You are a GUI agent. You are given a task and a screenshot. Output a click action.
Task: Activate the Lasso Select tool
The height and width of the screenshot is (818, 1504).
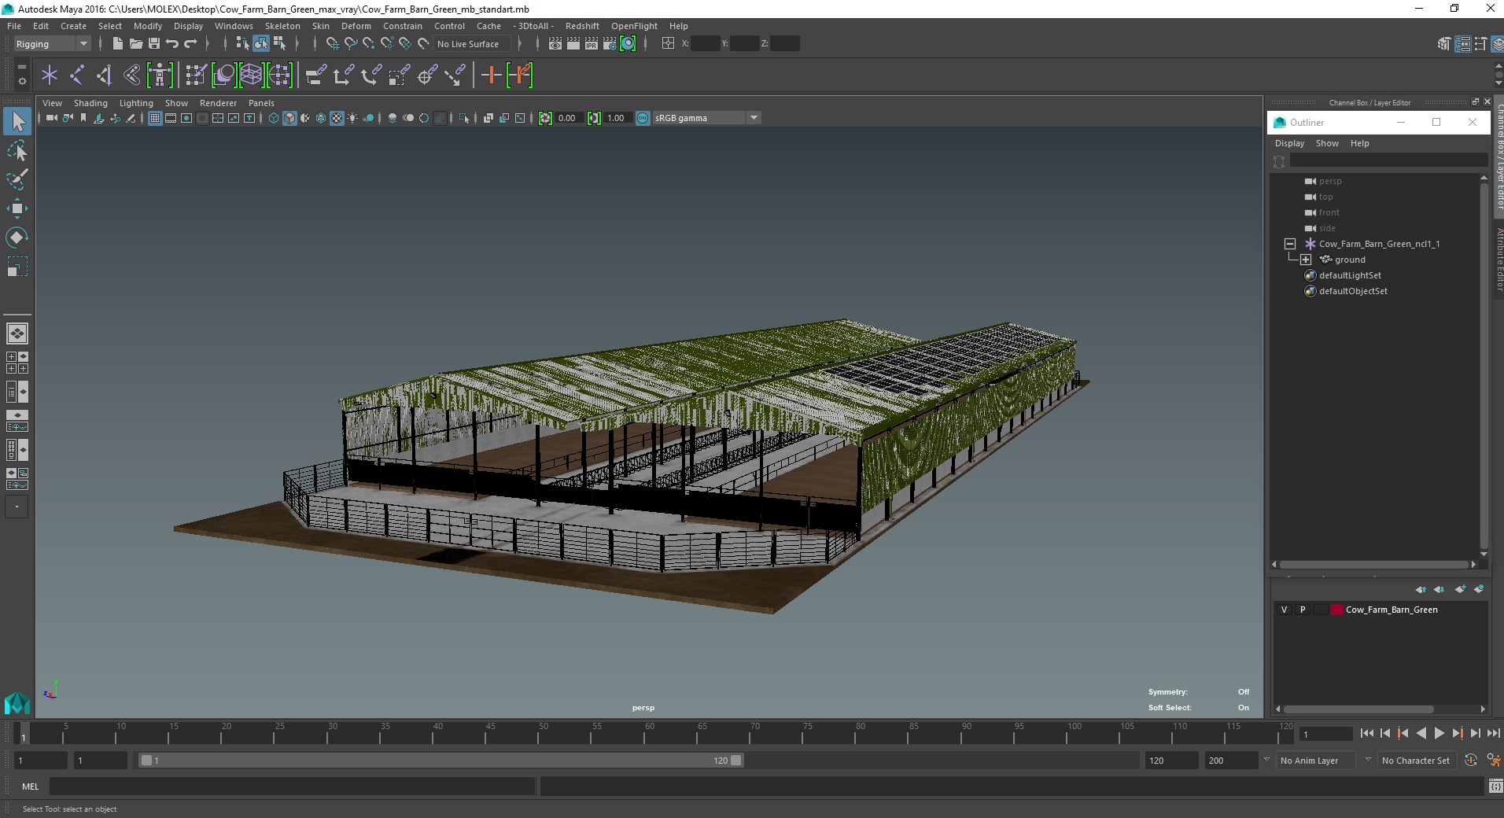(x=17, y=150)
